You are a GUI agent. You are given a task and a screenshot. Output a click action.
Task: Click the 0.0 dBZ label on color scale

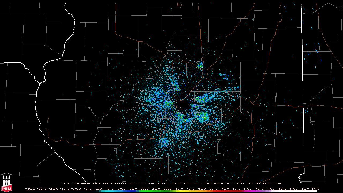coord(99,188)
